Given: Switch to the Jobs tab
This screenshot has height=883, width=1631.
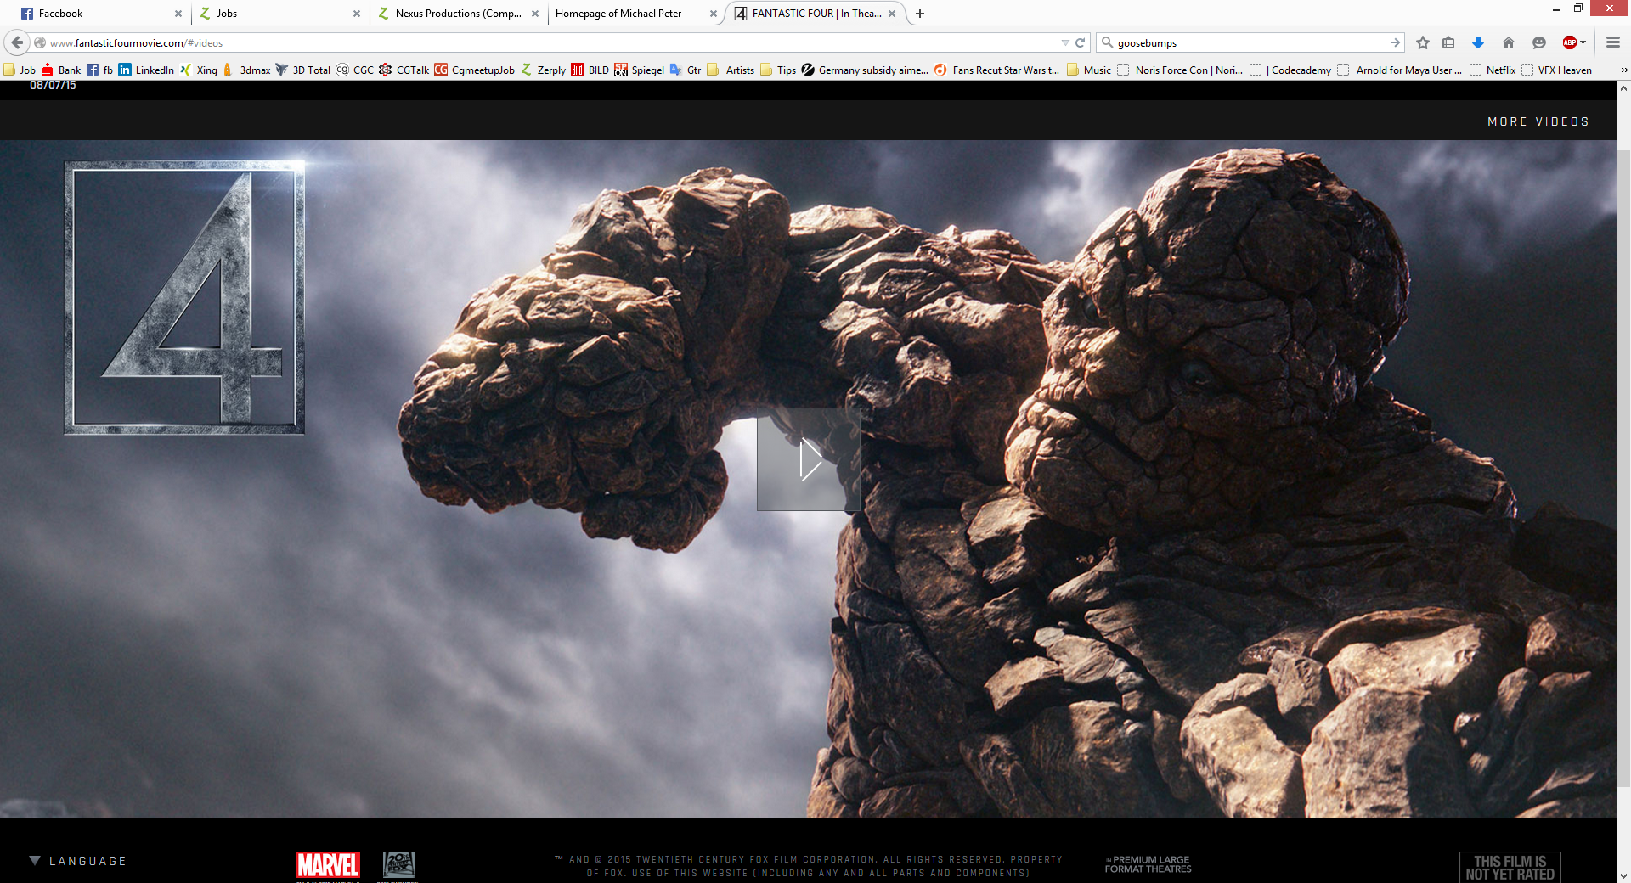Looking at the screenshot, I should tap(272, 14).
